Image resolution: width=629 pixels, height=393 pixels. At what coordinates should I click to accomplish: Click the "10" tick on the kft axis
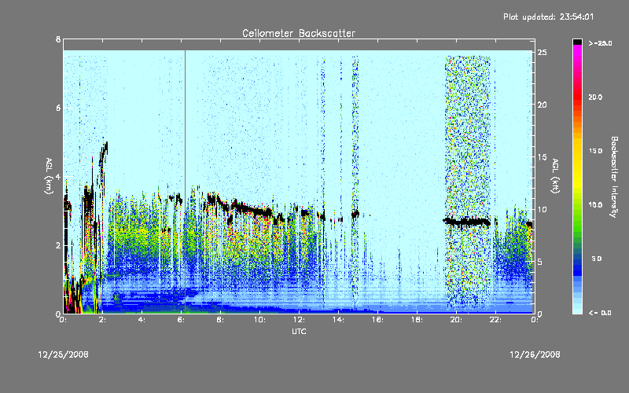(x=542, y=209)
